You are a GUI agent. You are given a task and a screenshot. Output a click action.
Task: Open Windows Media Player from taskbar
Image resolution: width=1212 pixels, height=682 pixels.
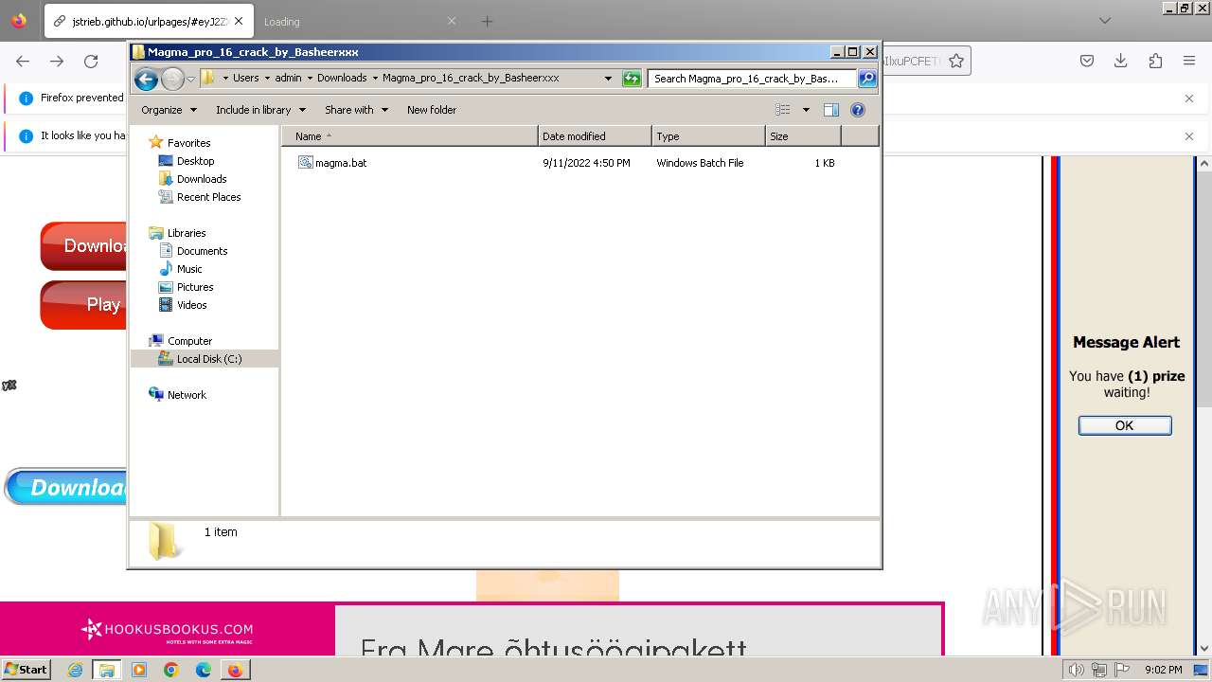tap(139, 670)
